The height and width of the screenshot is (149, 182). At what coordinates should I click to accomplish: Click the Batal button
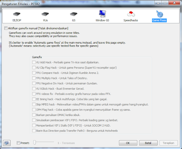[148, 143]
